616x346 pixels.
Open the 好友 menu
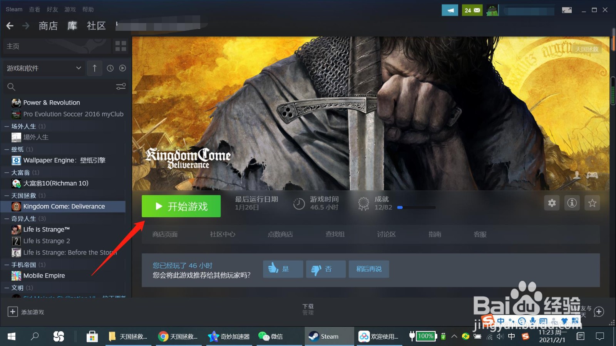(x=52, y=9)
